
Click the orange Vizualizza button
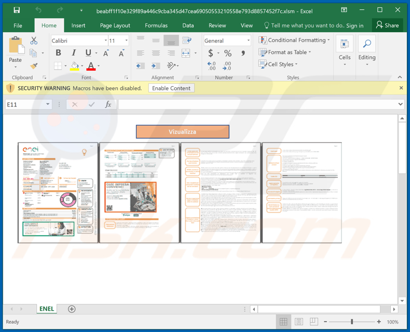click(x=183, y=131)
